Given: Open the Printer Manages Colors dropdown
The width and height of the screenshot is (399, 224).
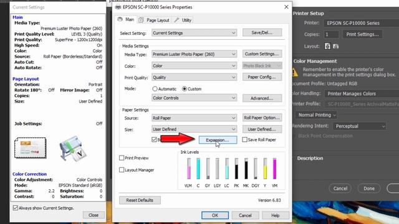Looking at the screenshot, I should pyautogui.click(x=362, y=94).
